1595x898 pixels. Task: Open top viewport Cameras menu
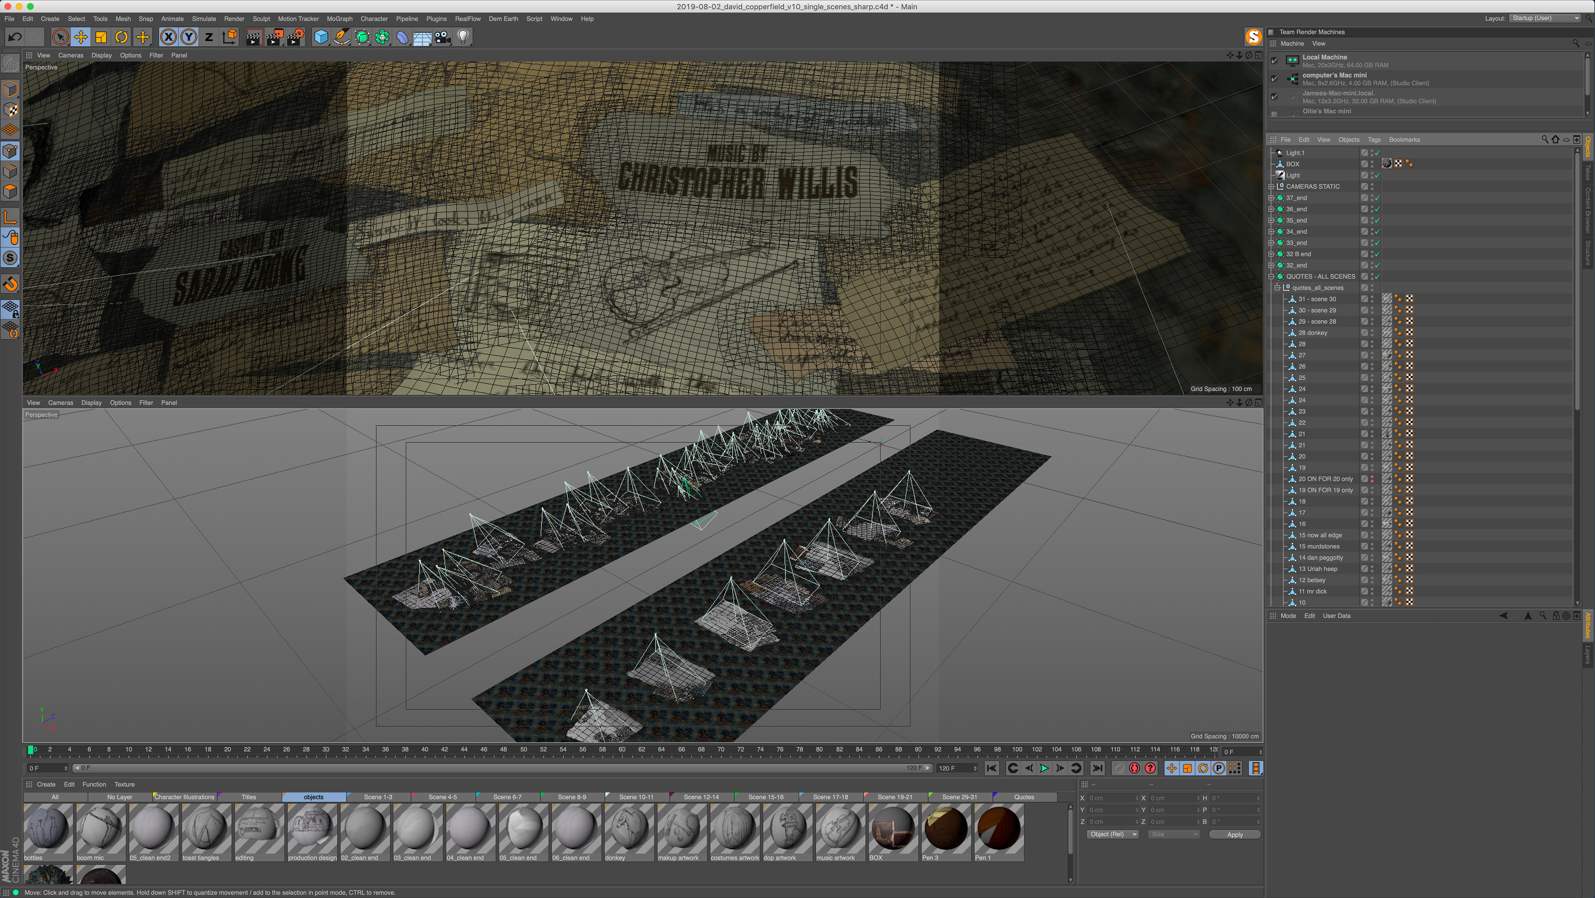click(71, 55)
